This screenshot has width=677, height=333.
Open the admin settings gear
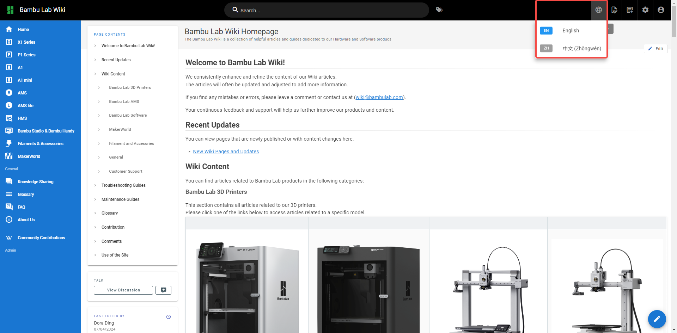645,10
